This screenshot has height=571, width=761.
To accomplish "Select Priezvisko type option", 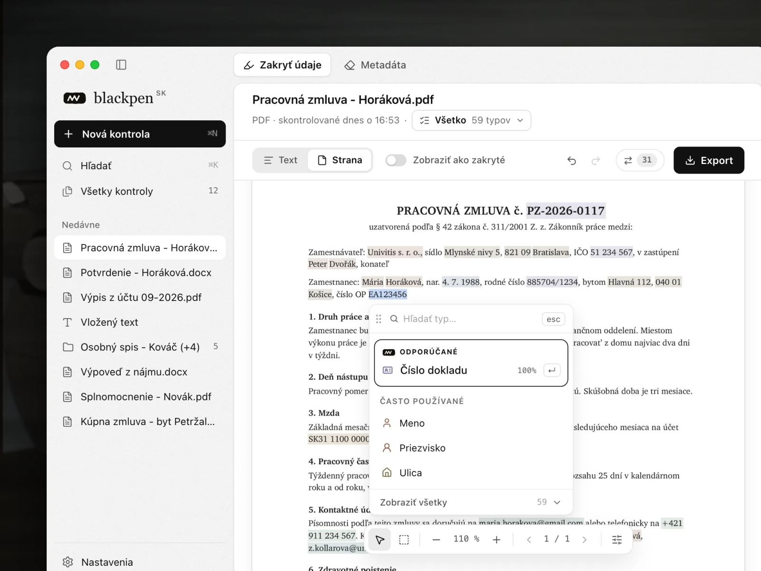I will click(471, 448).
